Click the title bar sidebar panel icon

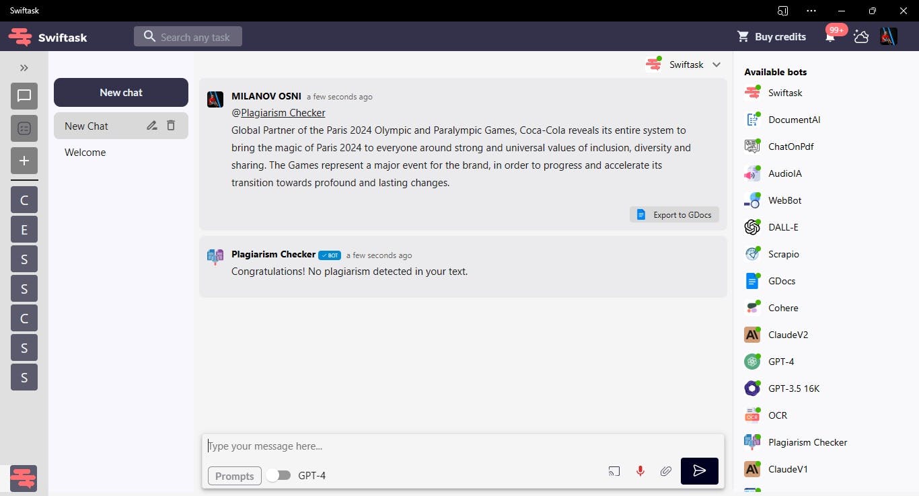(x=782, y=11)
